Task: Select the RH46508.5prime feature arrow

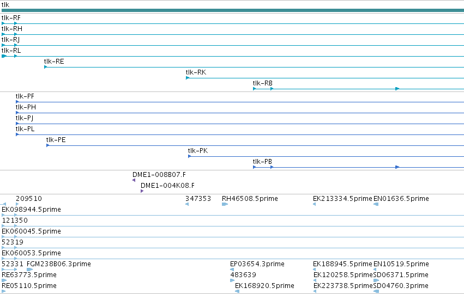Action: 225,205
